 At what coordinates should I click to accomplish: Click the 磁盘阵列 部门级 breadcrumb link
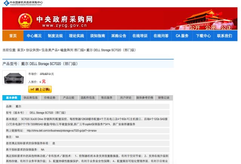72,50
